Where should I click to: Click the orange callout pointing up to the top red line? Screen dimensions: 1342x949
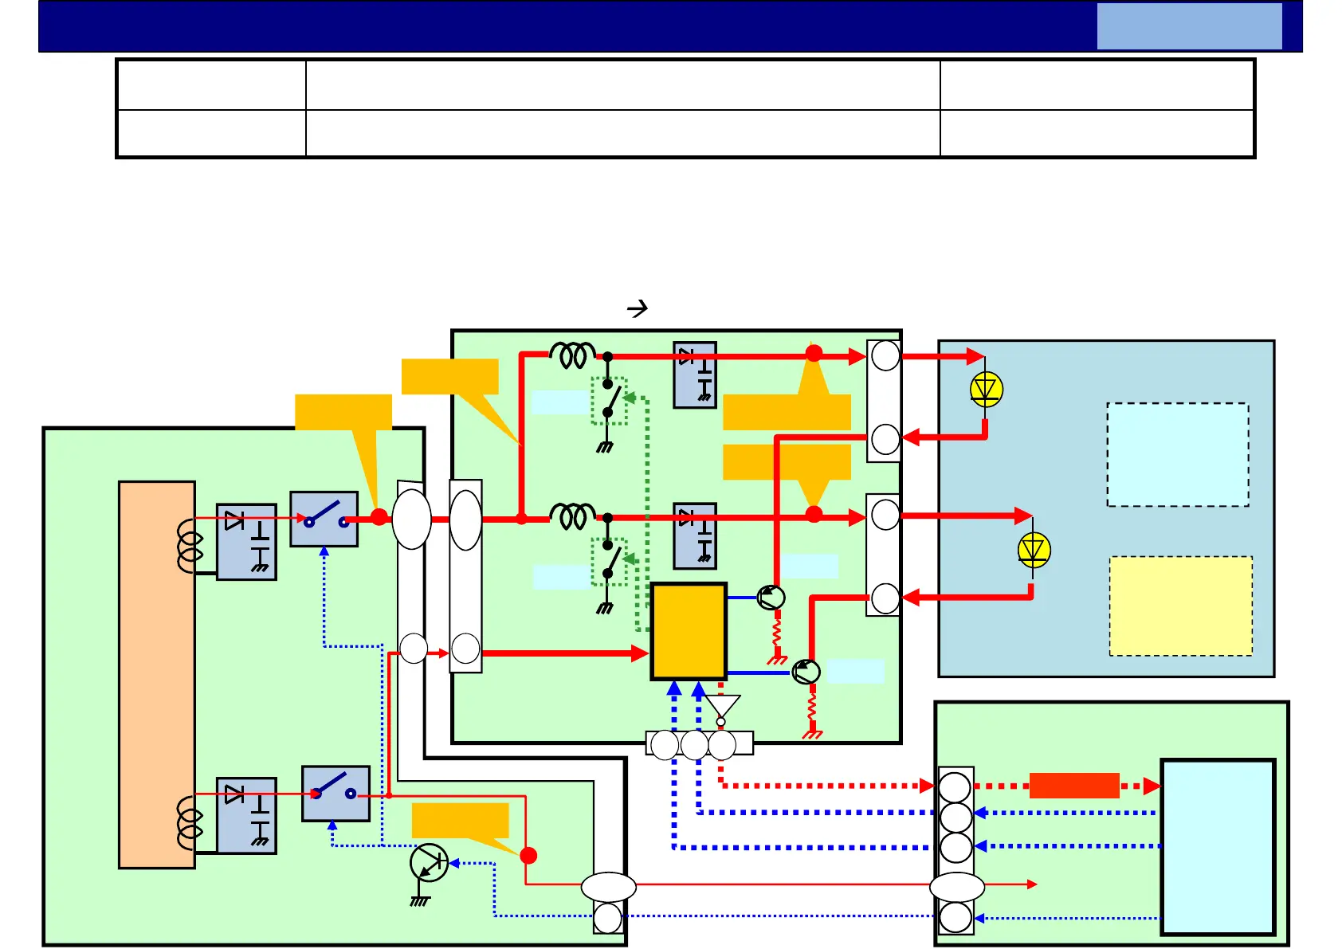coord(787,411)
